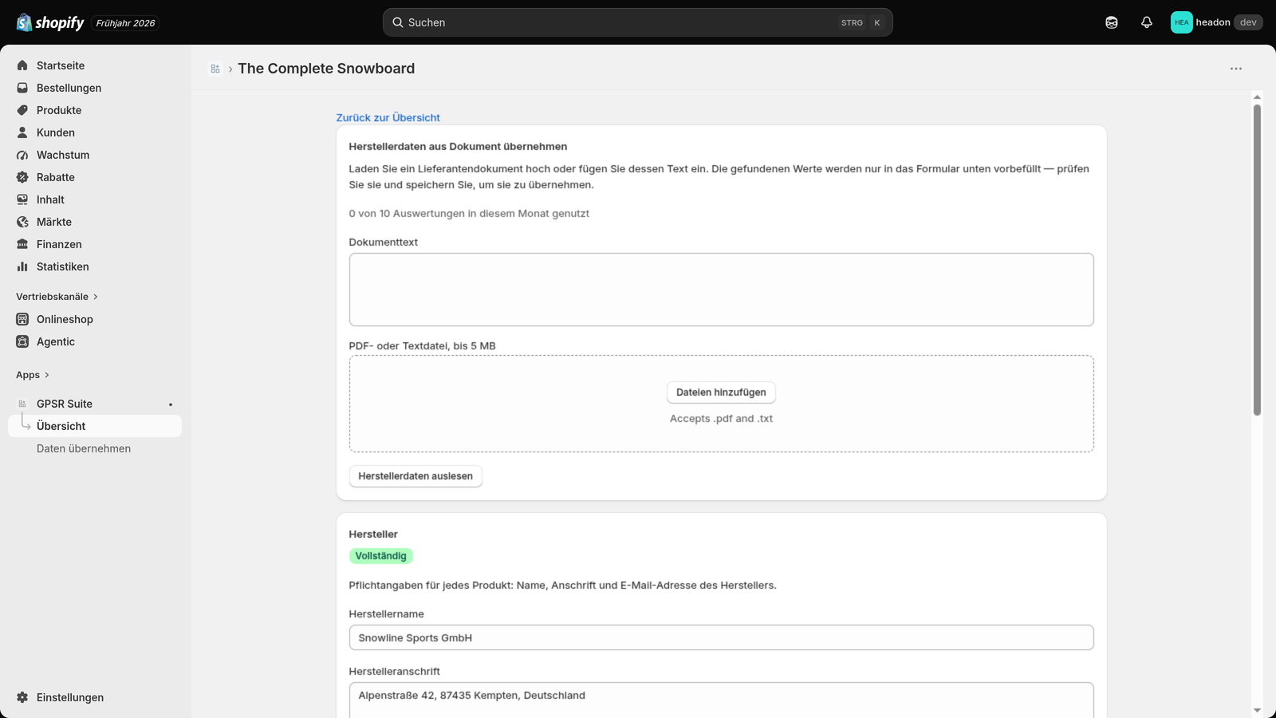Click the search magnifier icon

point(398,22)
